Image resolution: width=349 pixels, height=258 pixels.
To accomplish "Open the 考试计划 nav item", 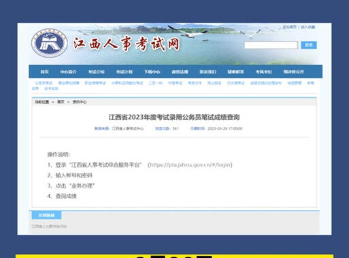I will [124, 72].
